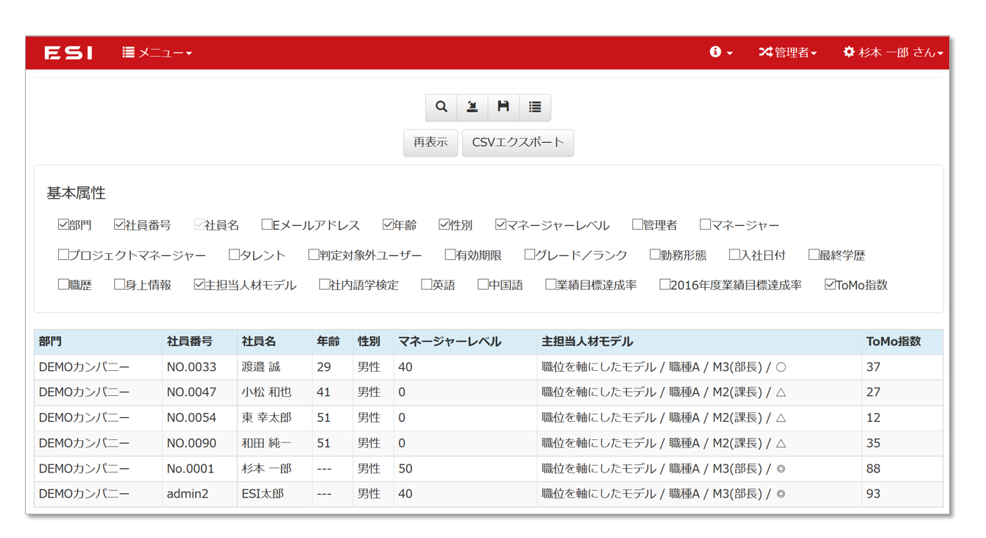Tick the 判定対象外ユーザー checkbox
Image resolution: width=986 pixels, height=538 pixels.
point(313,255)
